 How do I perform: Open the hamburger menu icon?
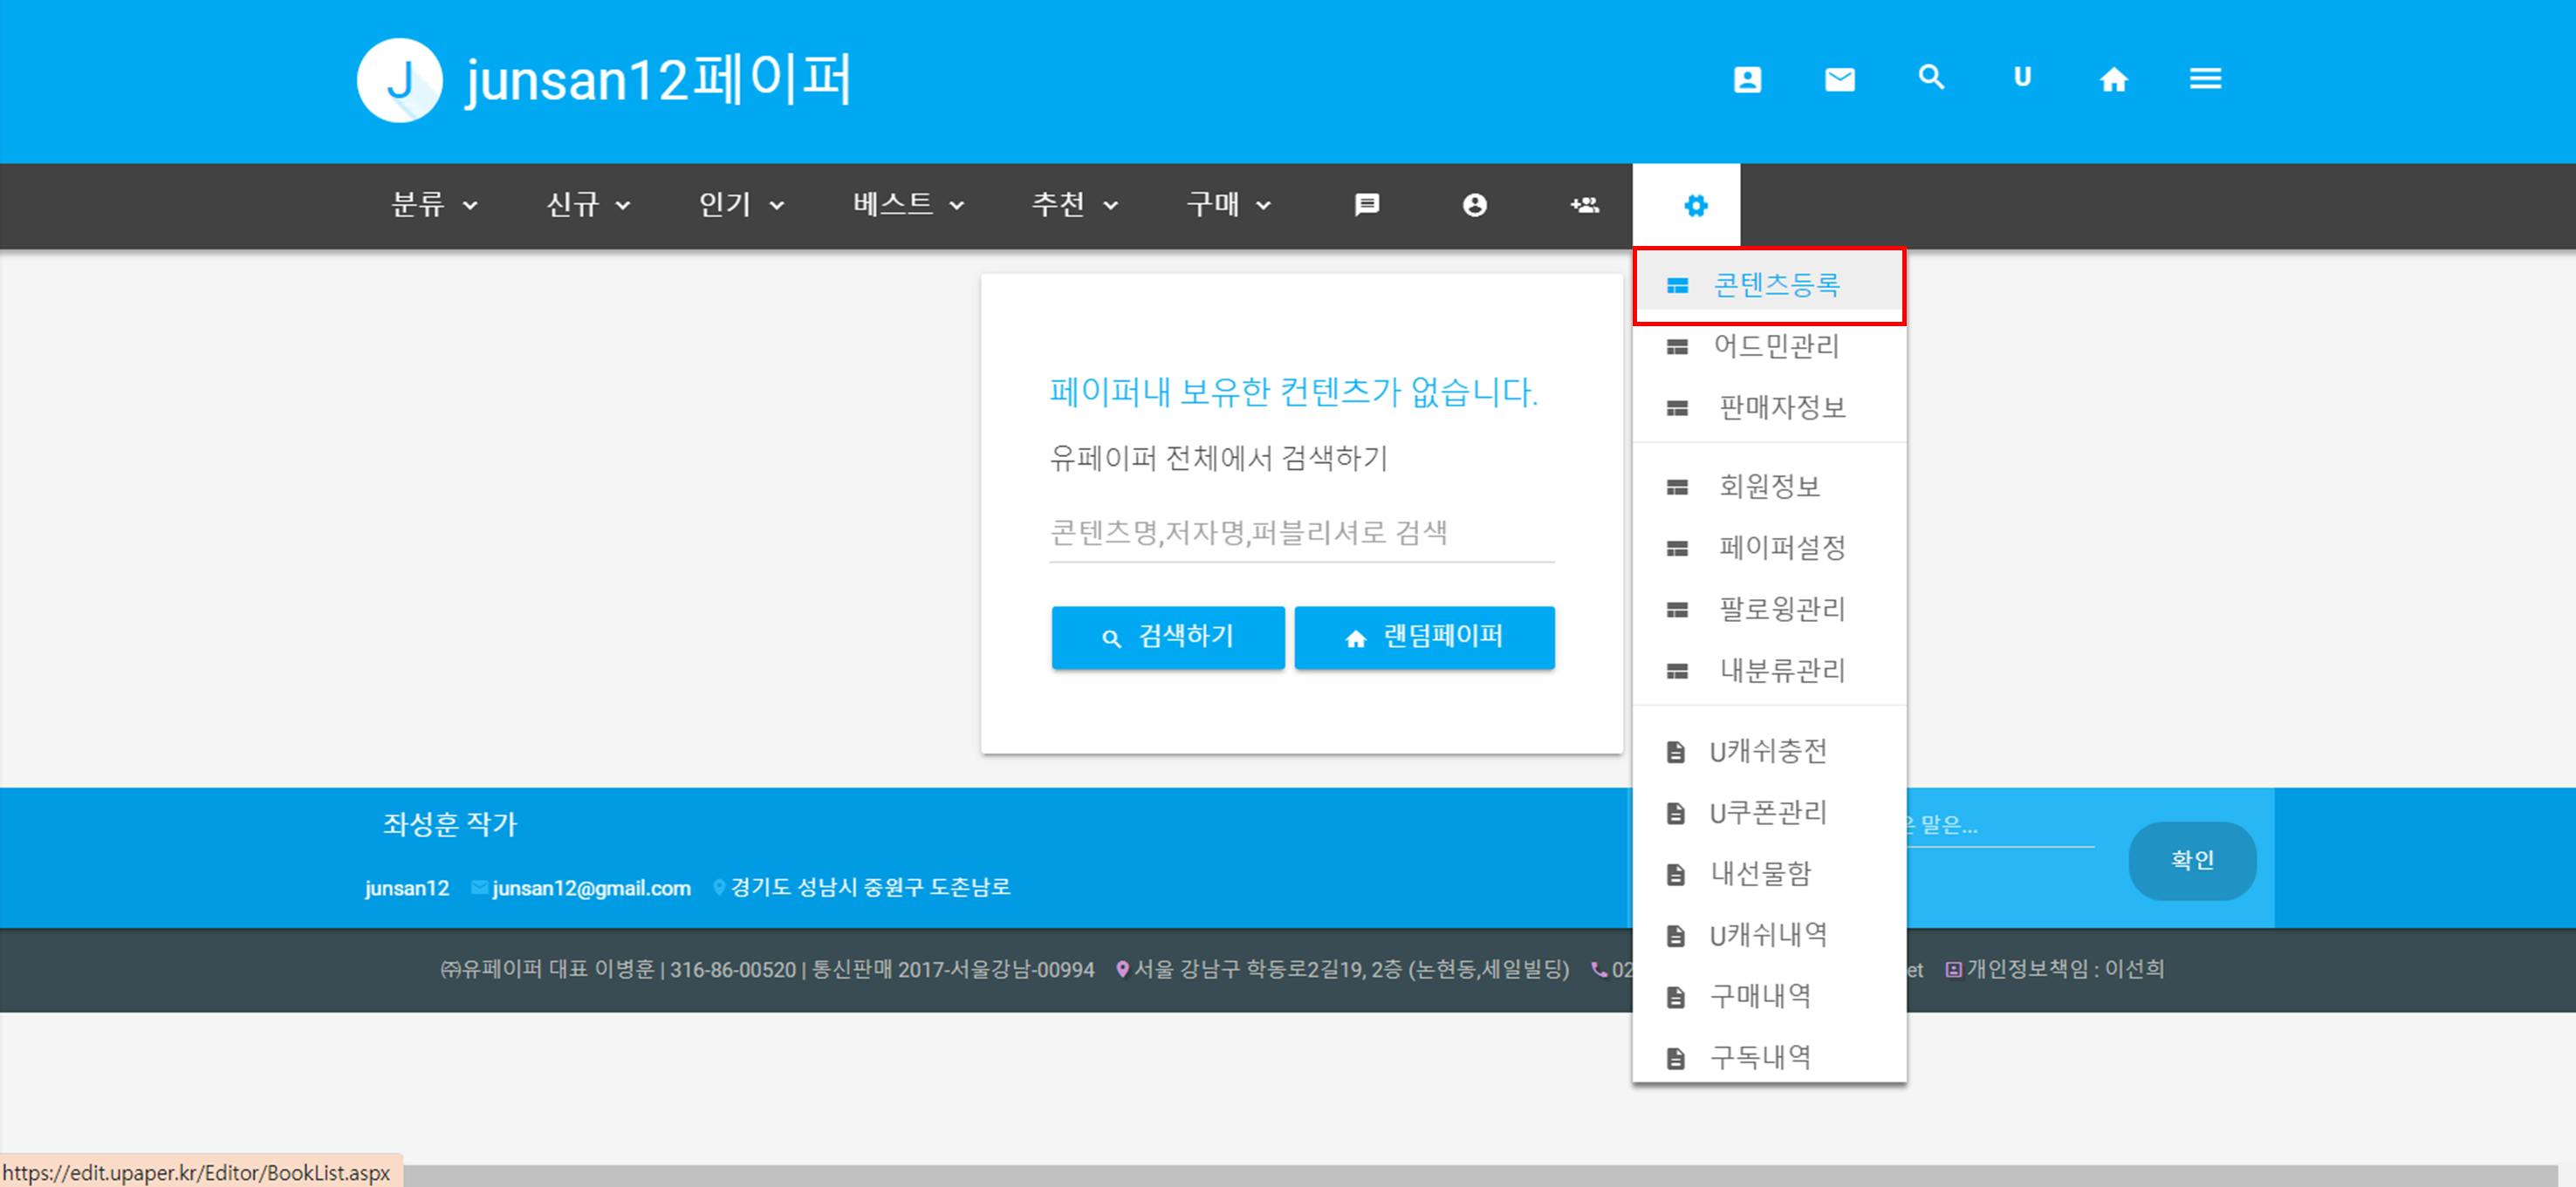pyautogui.click(x=2205, y=78)
